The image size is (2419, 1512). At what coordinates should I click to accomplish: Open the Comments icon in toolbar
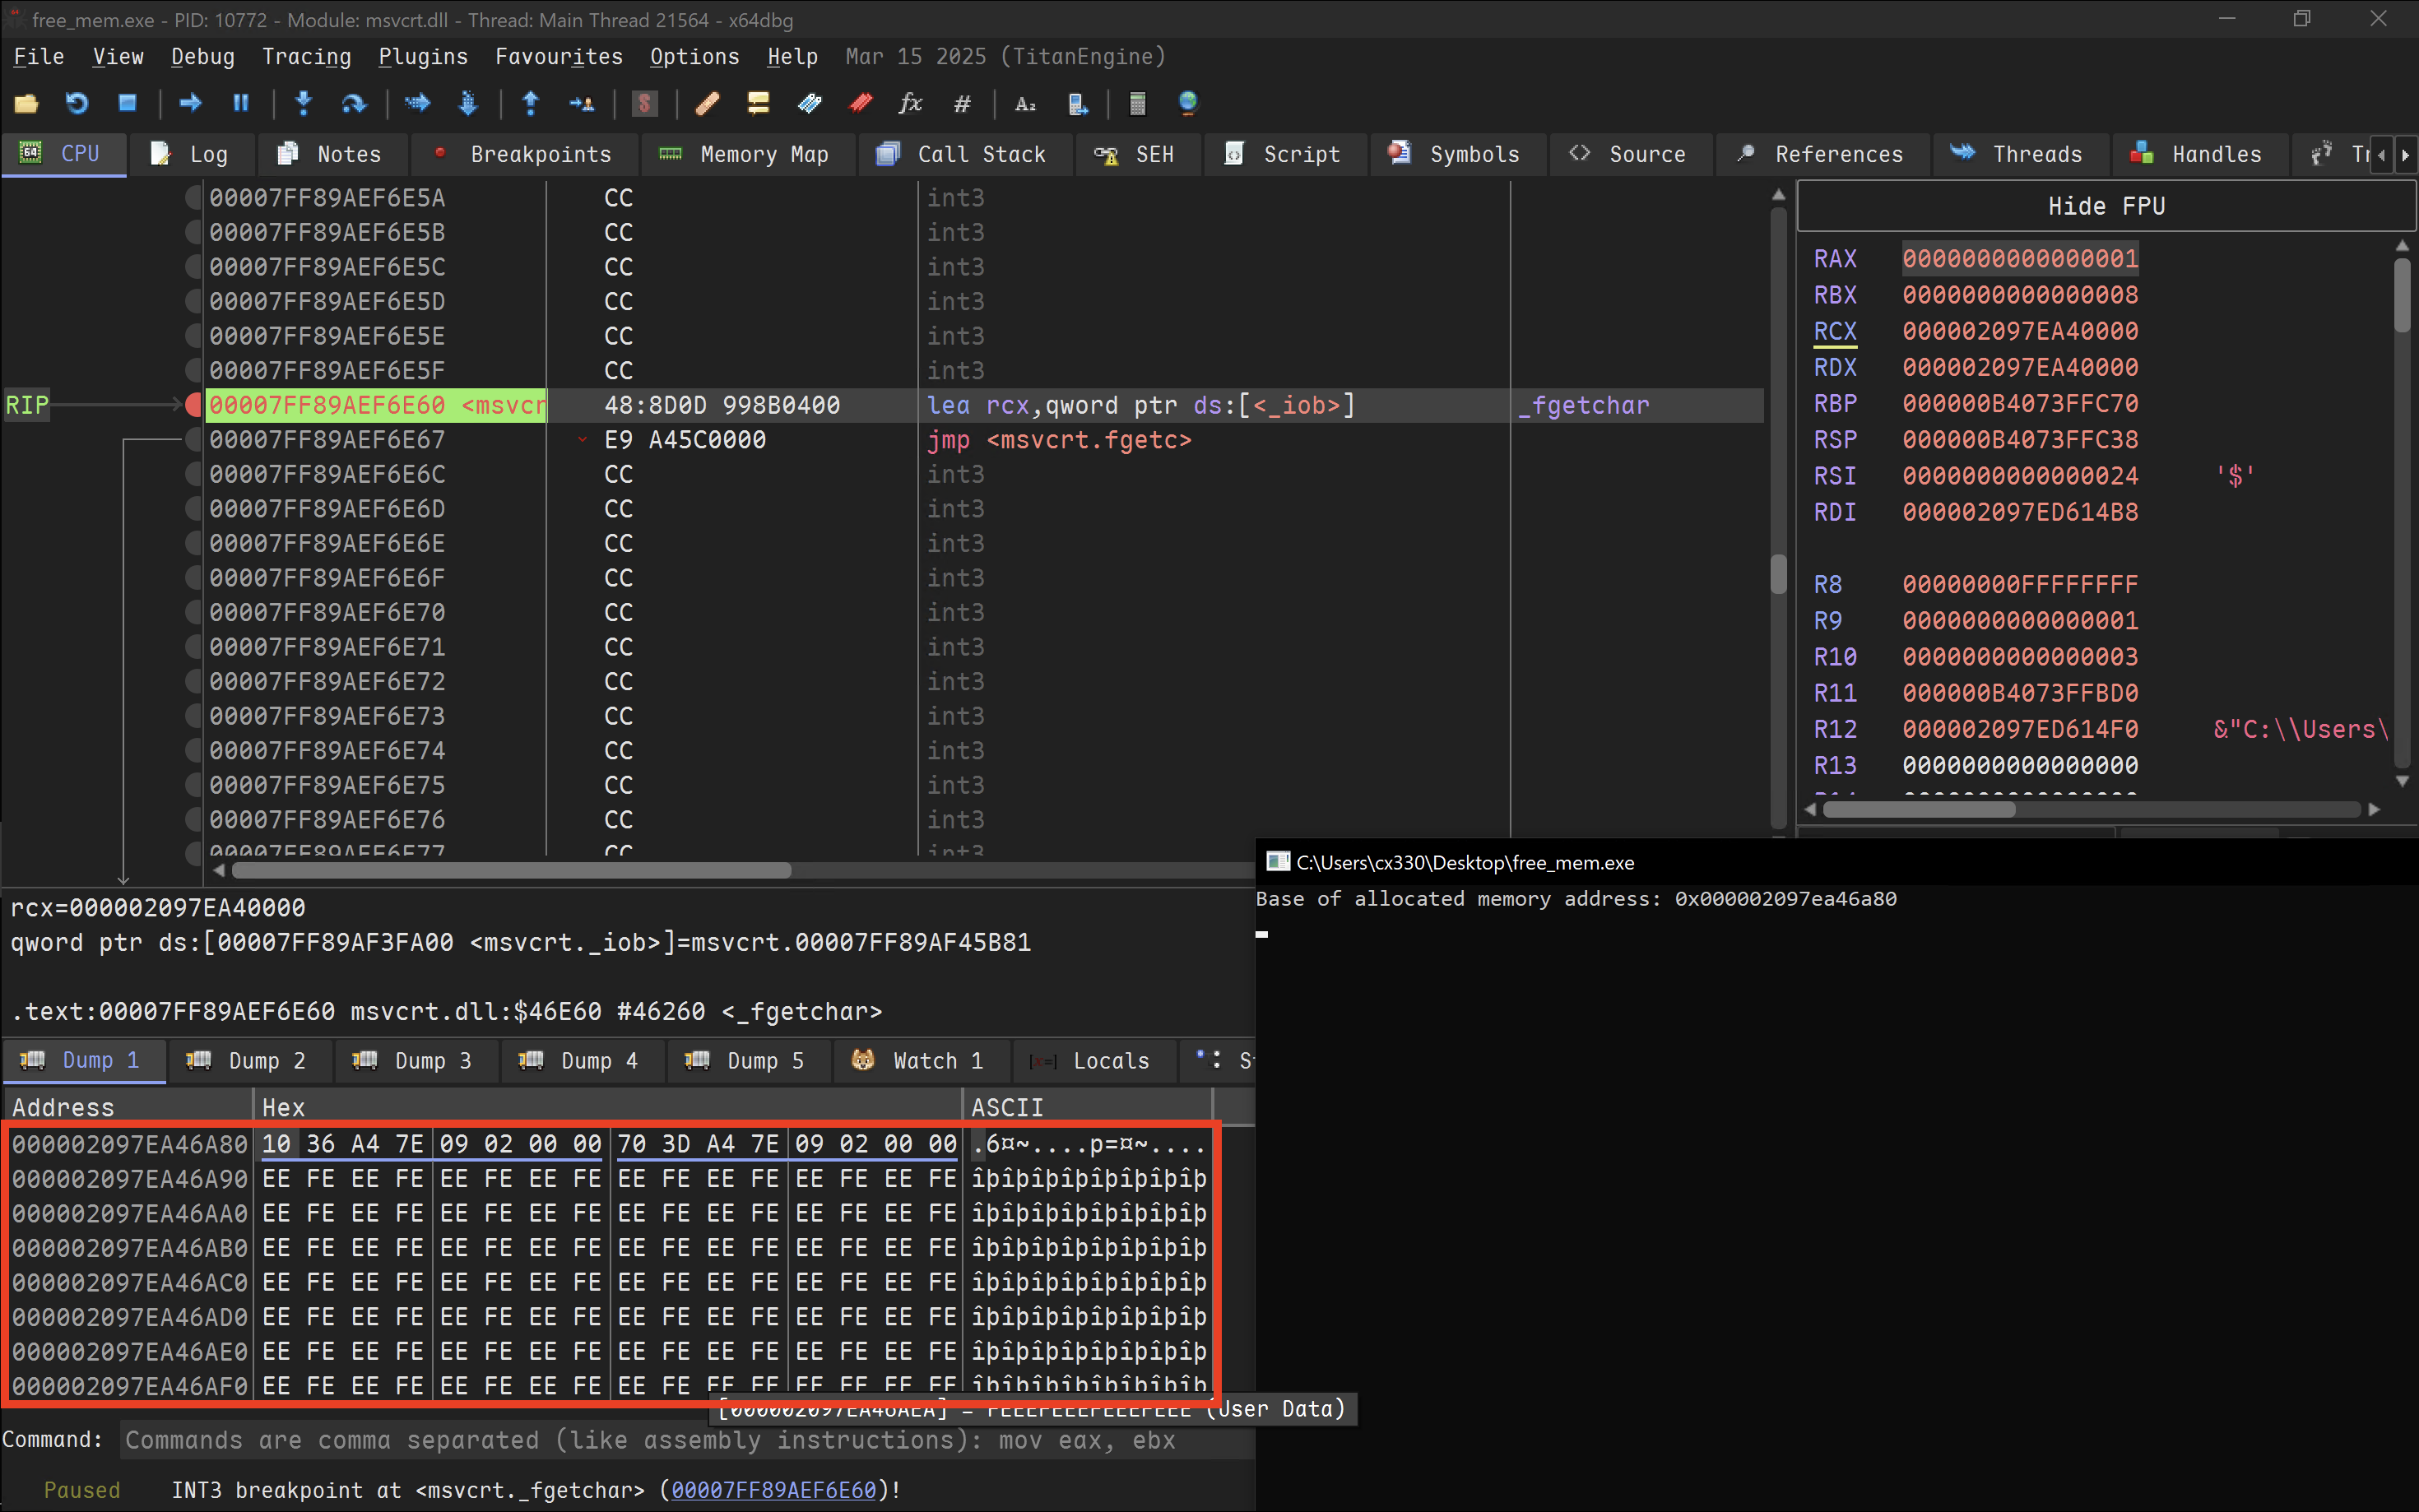758,103
